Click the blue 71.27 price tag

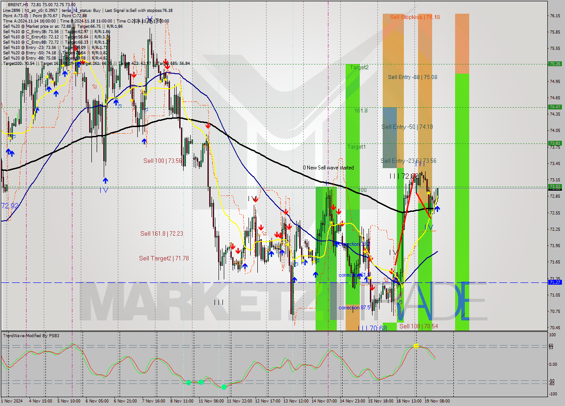pyautogui.click(x=555, y=282)
